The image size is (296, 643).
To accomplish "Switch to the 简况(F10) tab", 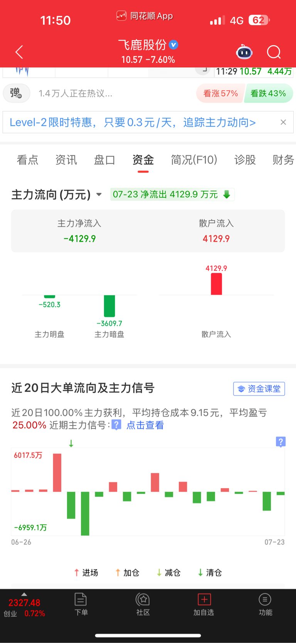I will click(194, 159).
